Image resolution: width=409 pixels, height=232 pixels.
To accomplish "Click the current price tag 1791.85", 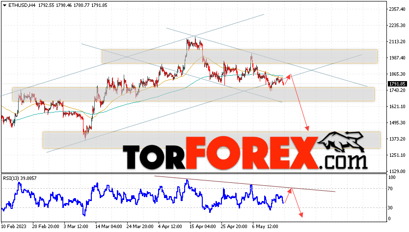I will coord(398,84).
